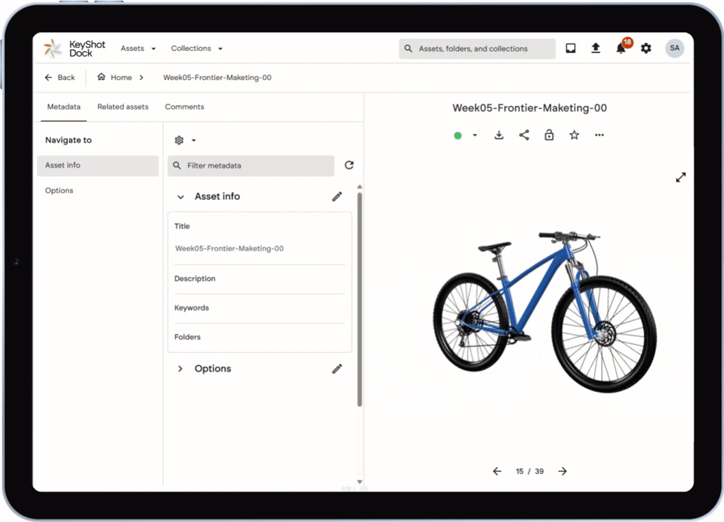Viewport: 724px width, 522px height.
Task: Click the Back button
Action: pyautogui.click(x=60, y=77)
